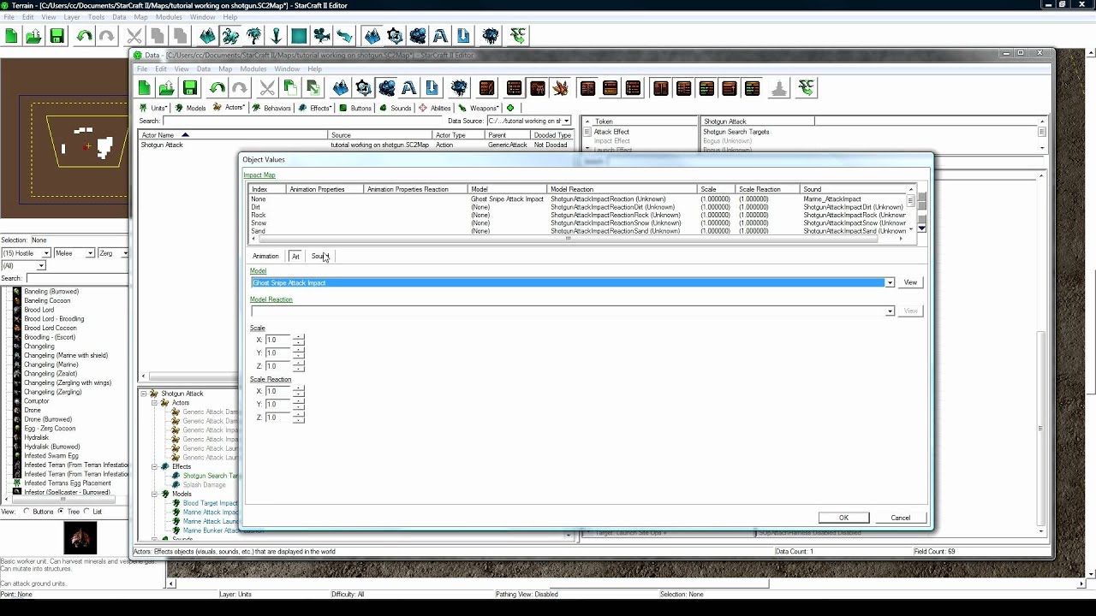
Task: Open File menu in Terrain window
Action: 9,17
